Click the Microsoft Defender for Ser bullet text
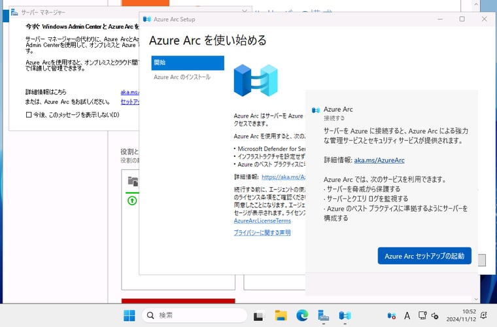This screenshot has height=327, width=497. pyautogui.click(x=271, y=148)
